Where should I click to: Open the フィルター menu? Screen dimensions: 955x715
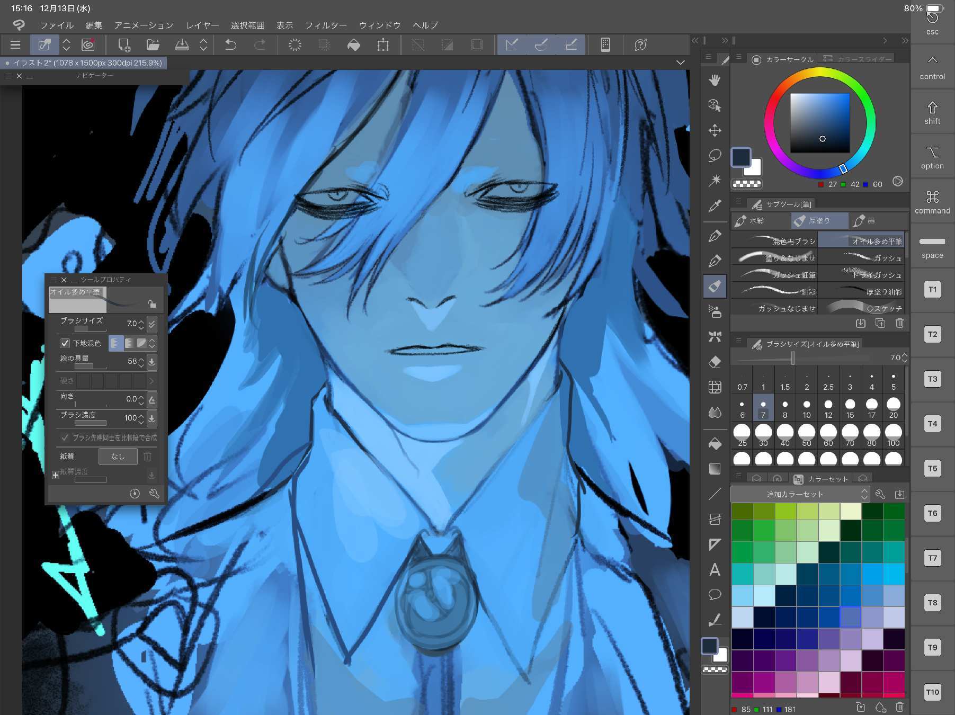tap(326, 25)
